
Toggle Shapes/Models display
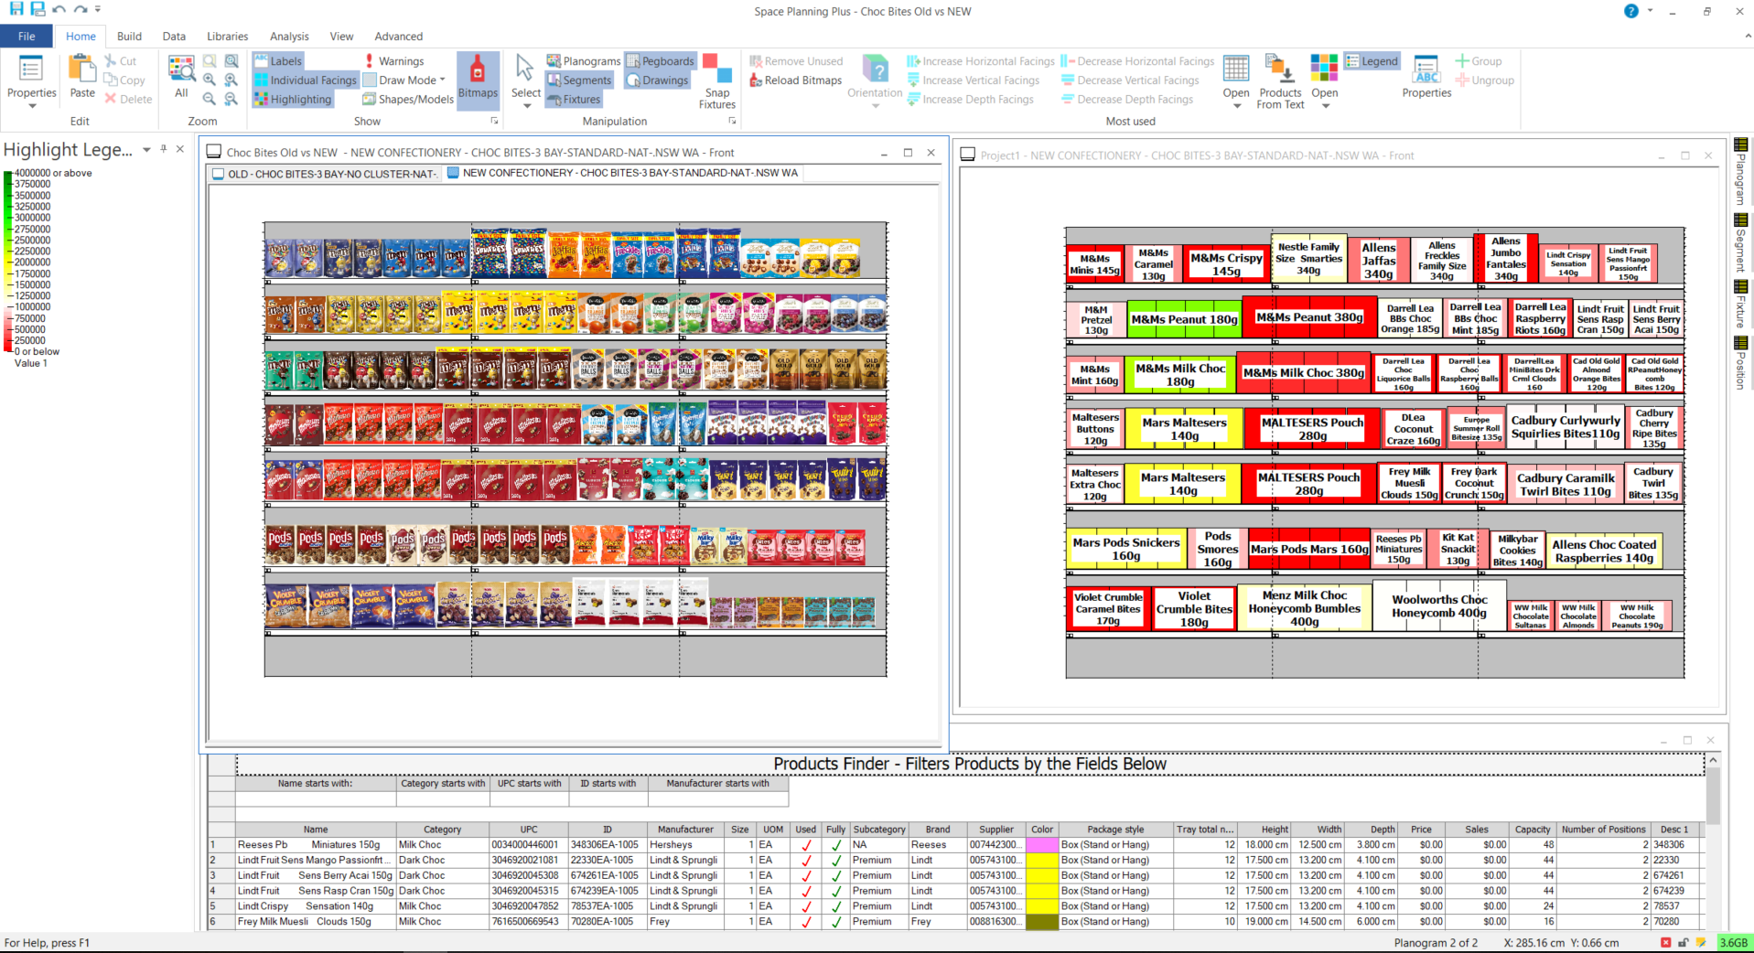point(408,100)
